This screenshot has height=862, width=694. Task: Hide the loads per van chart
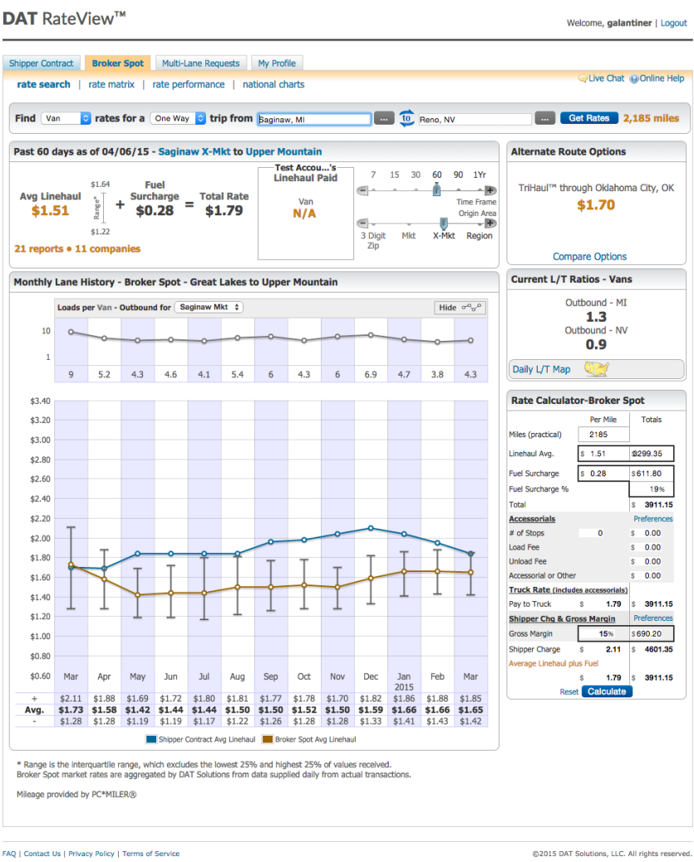pyautogui.click(x=460, y=308)
